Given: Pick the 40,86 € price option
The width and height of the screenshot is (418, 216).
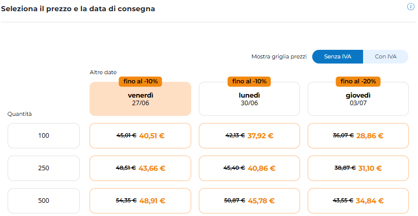Looking at the screenshot, I should 249,168.
